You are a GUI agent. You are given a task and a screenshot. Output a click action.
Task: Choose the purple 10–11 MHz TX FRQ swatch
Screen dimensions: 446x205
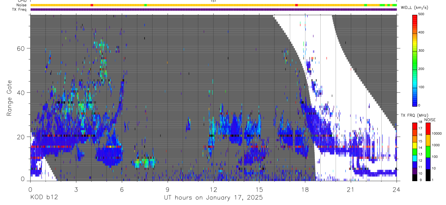(414, 171)
